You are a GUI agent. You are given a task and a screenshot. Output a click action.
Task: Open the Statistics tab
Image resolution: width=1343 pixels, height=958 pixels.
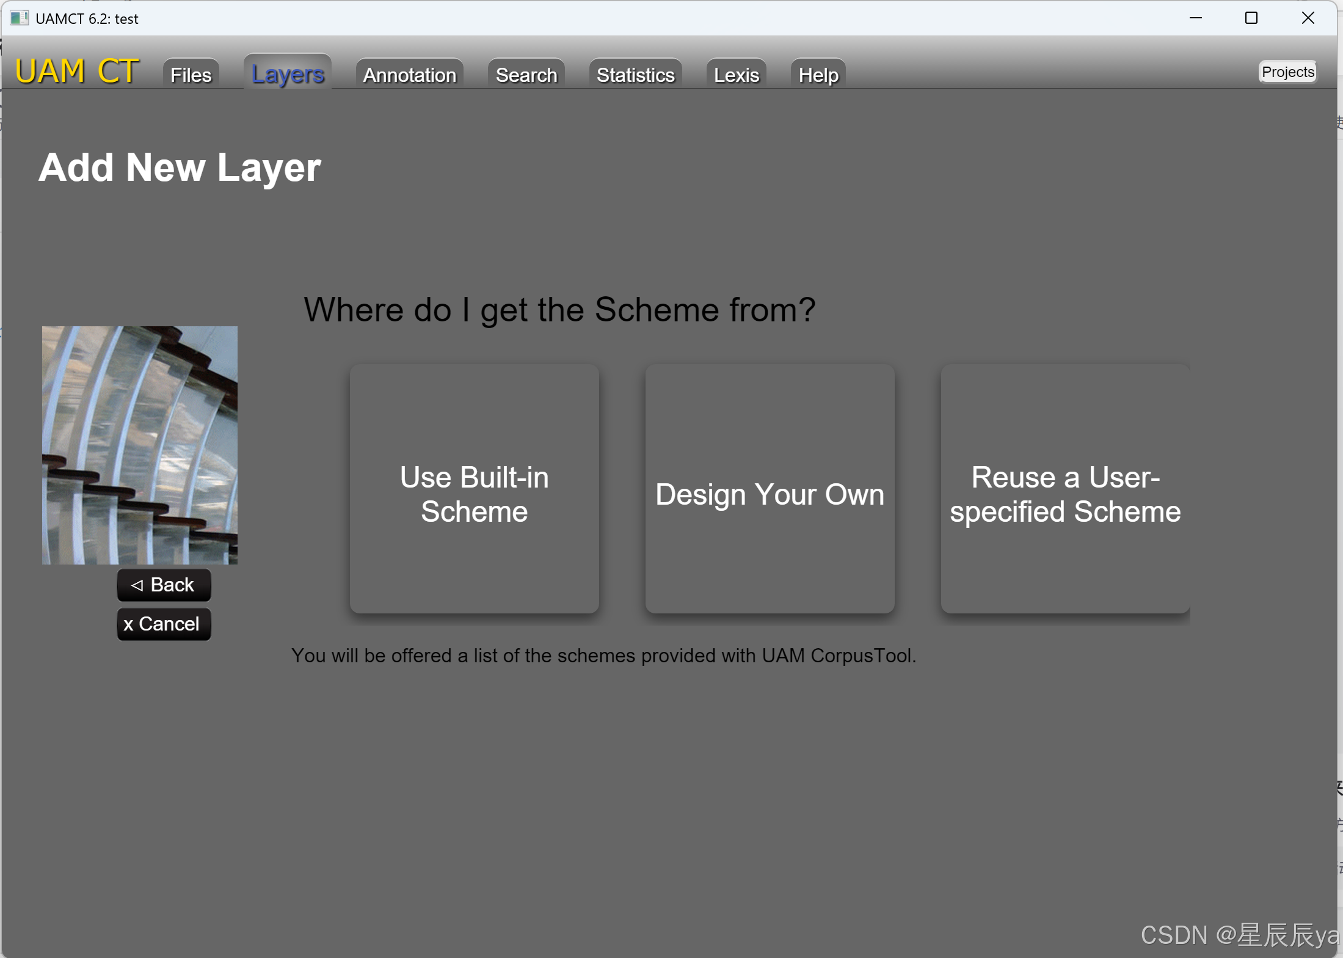click(x=635, y=75)
